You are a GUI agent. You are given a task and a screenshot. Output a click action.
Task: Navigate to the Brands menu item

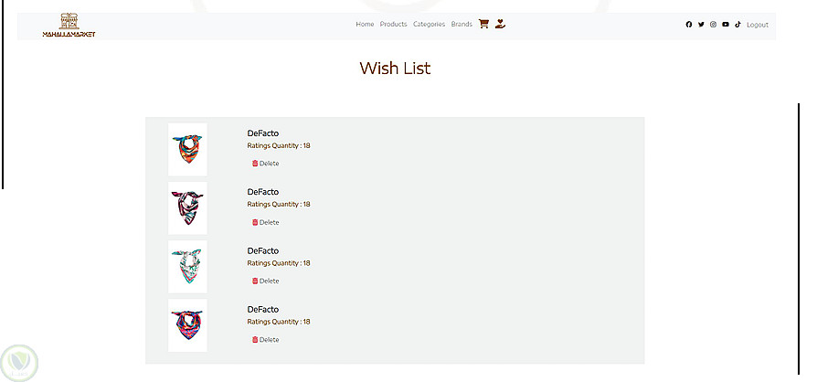(x=462, y=25)
